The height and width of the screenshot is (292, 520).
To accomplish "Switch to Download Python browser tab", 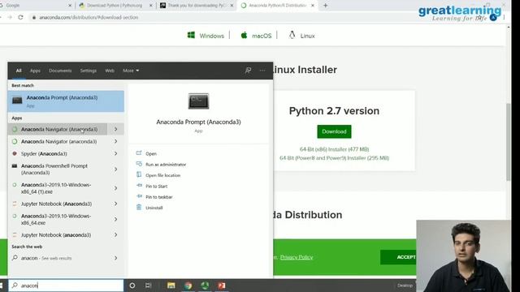I will click(x=115, y=6).
